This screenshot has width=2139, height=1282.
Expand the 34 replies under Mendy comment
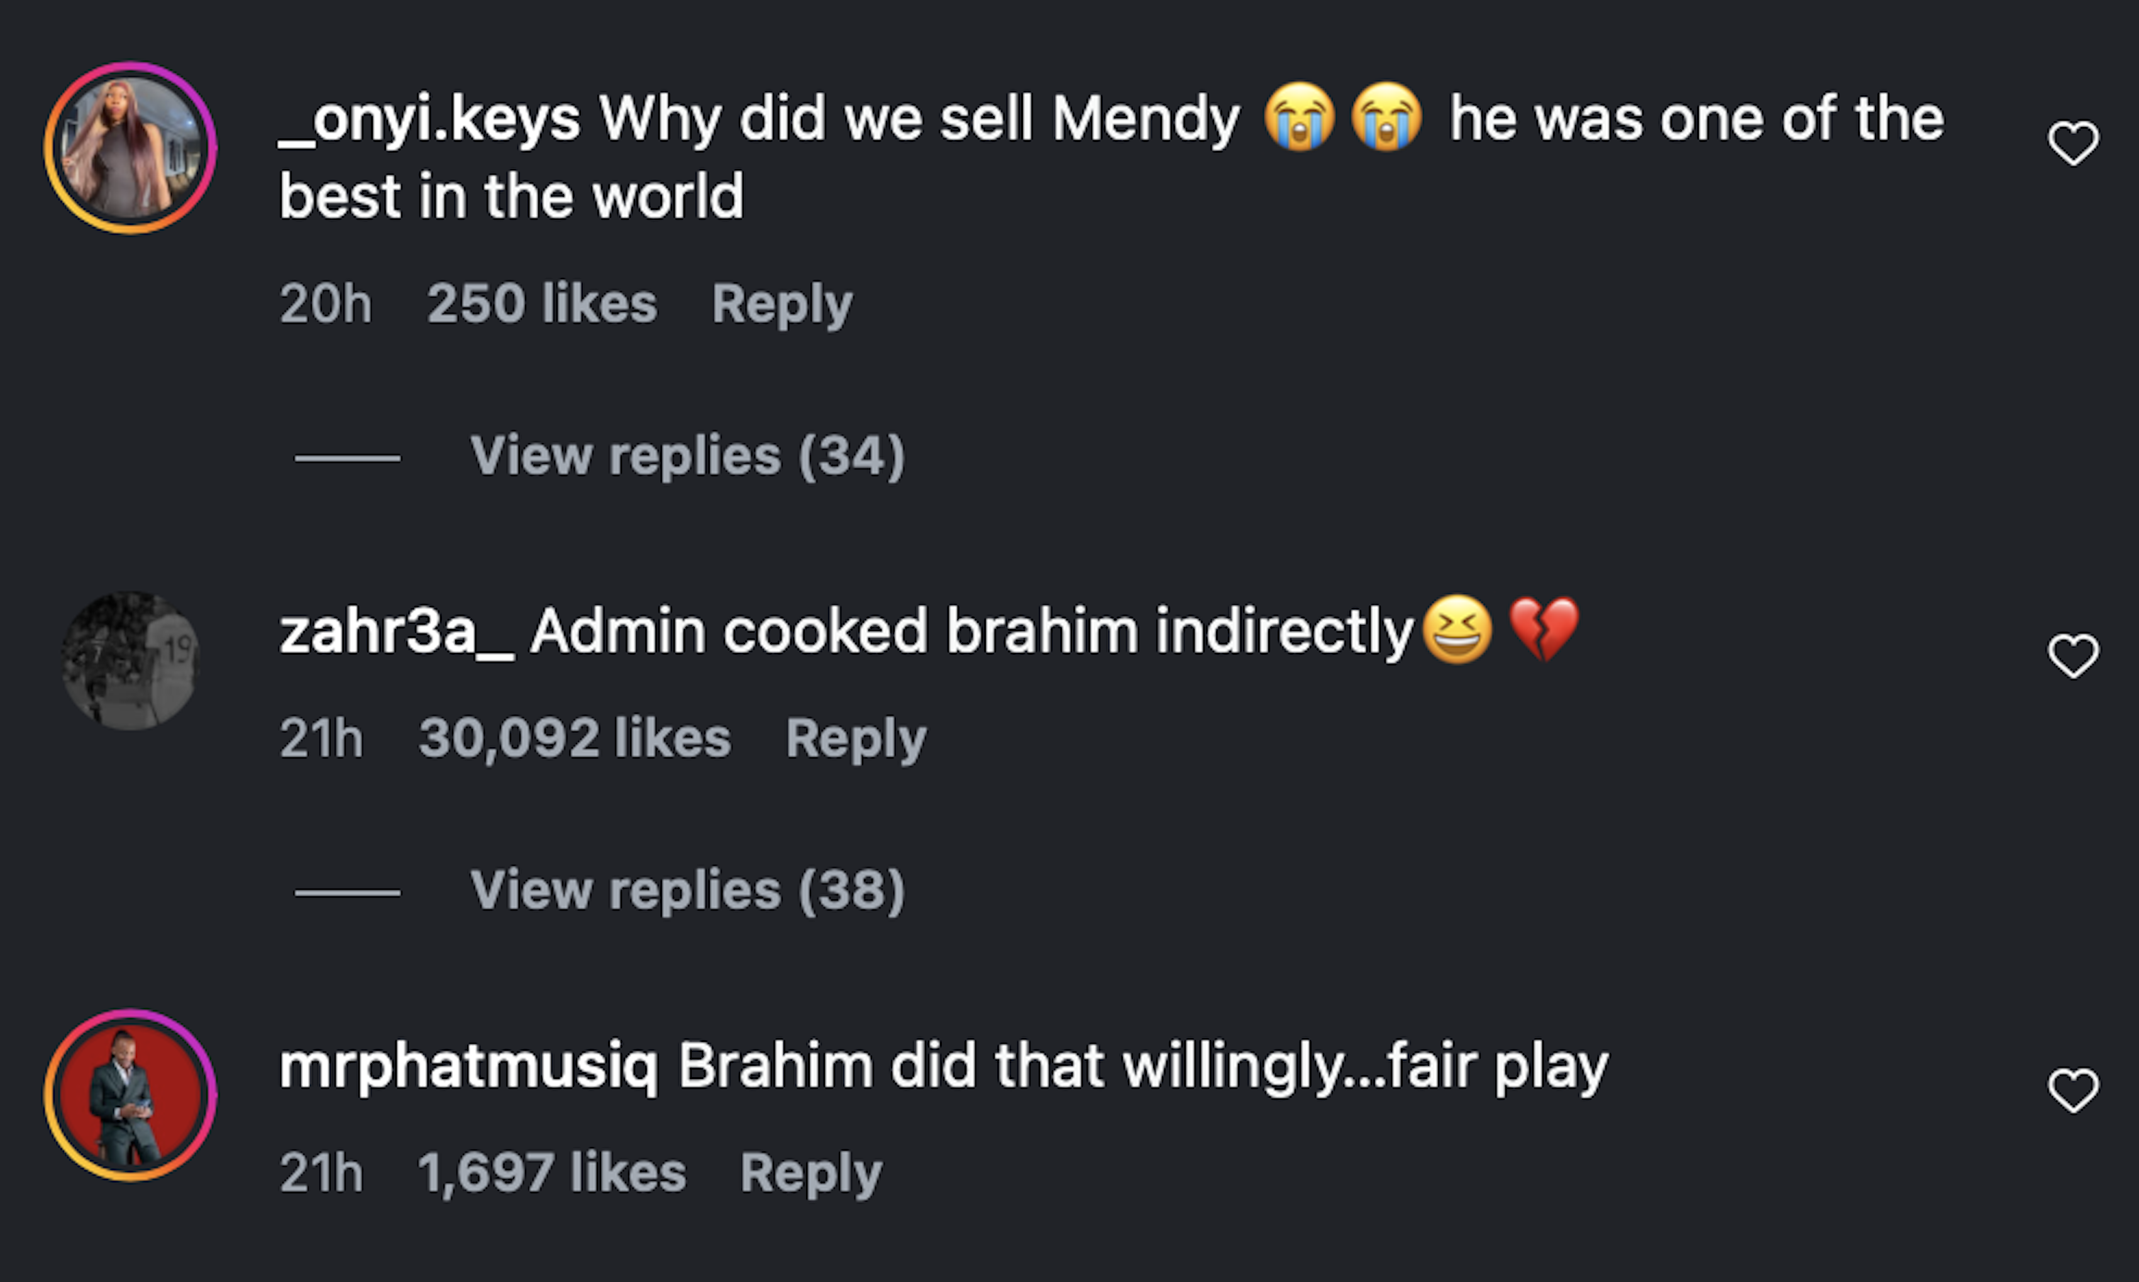(x=687, y=456)
